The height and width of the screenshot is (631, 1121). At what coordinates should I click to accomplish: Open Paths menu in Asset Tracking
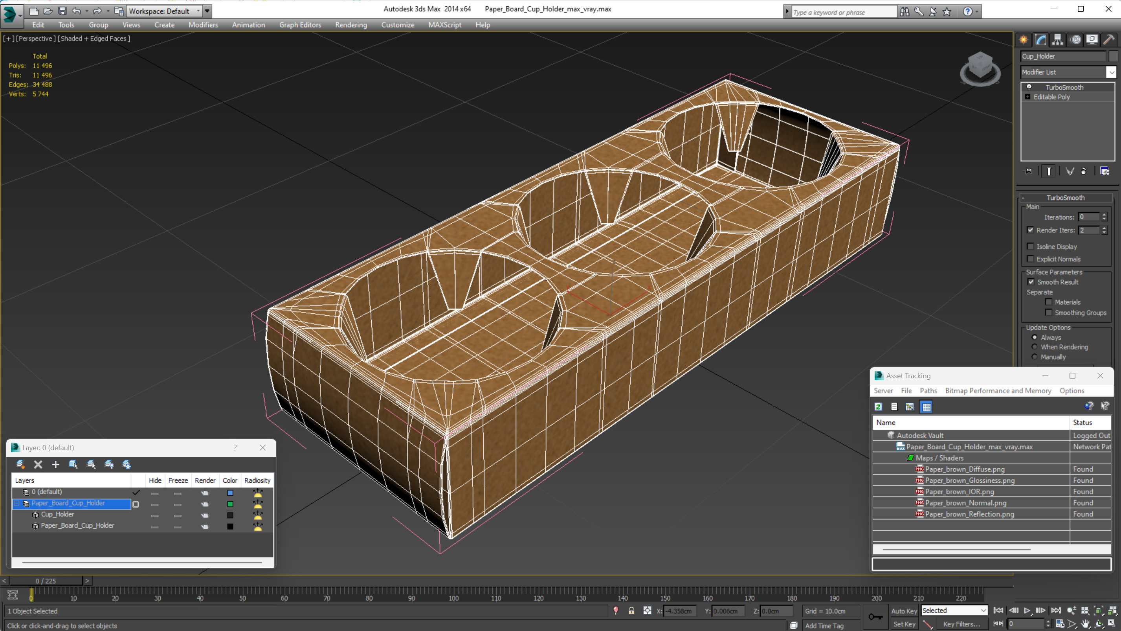point(928,391)
